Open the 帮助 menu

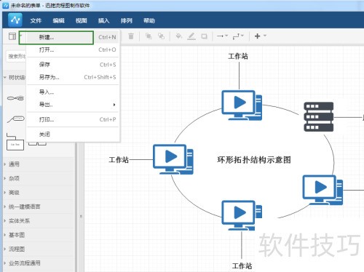tap(149, 20)
